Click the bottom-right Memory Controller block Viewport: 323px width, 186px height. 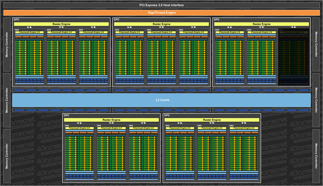[317, 156]
